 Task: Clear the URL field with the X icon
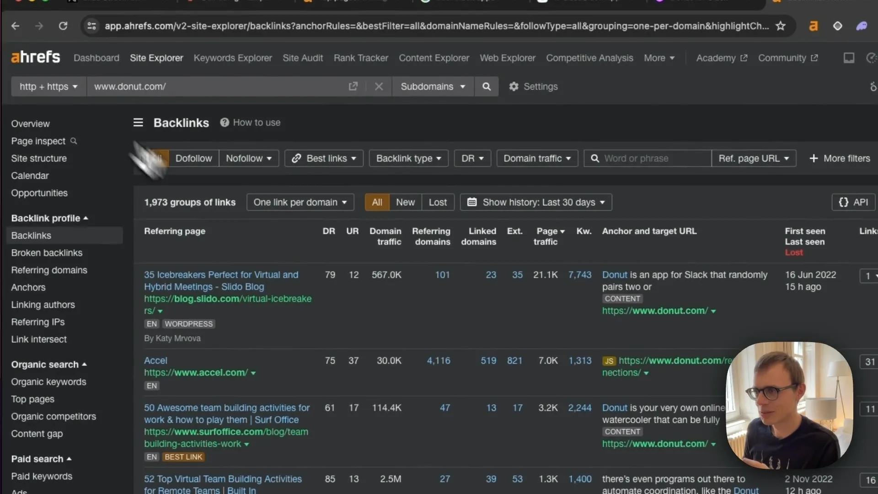(x=379, y=86)
